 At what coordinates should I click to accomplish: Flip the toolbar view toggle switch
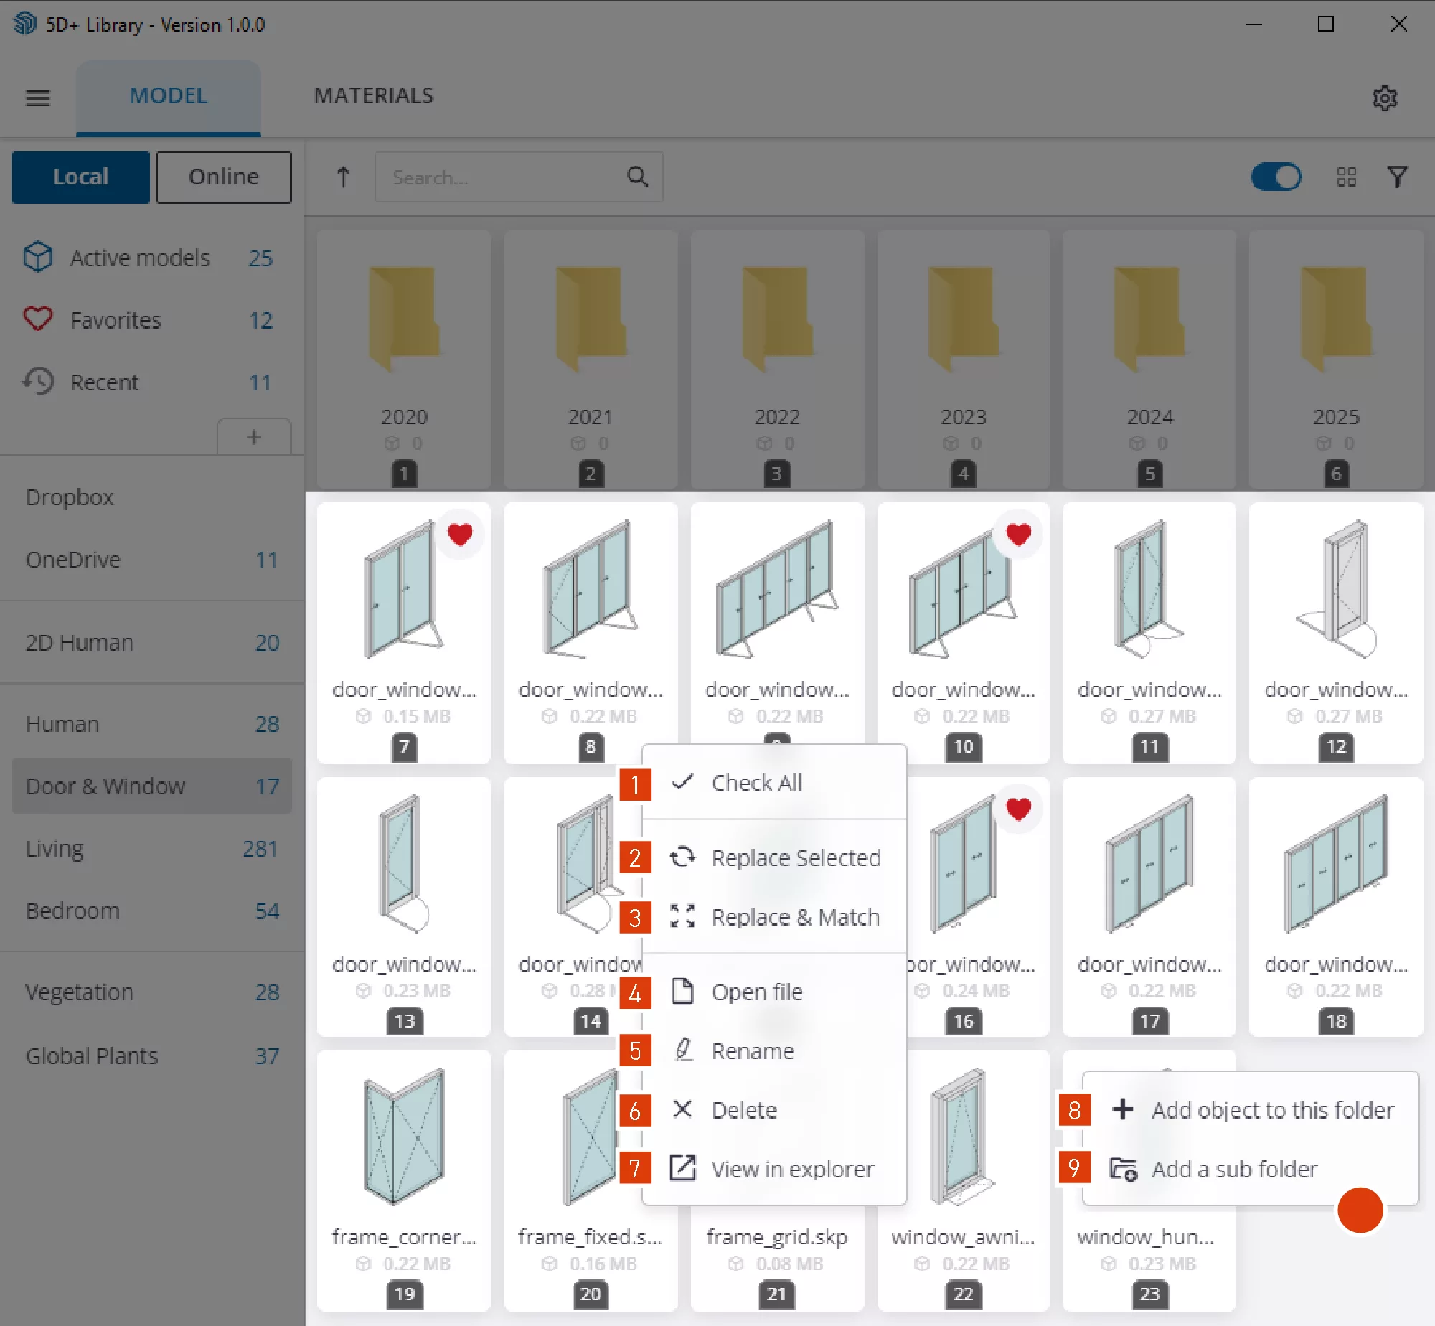pyautogui.click(x=1276, y=177)
